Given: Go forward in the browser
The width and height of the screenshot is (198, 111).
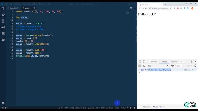Looking at the screenshot, I should pyautogui.click(x=143, y=8).
